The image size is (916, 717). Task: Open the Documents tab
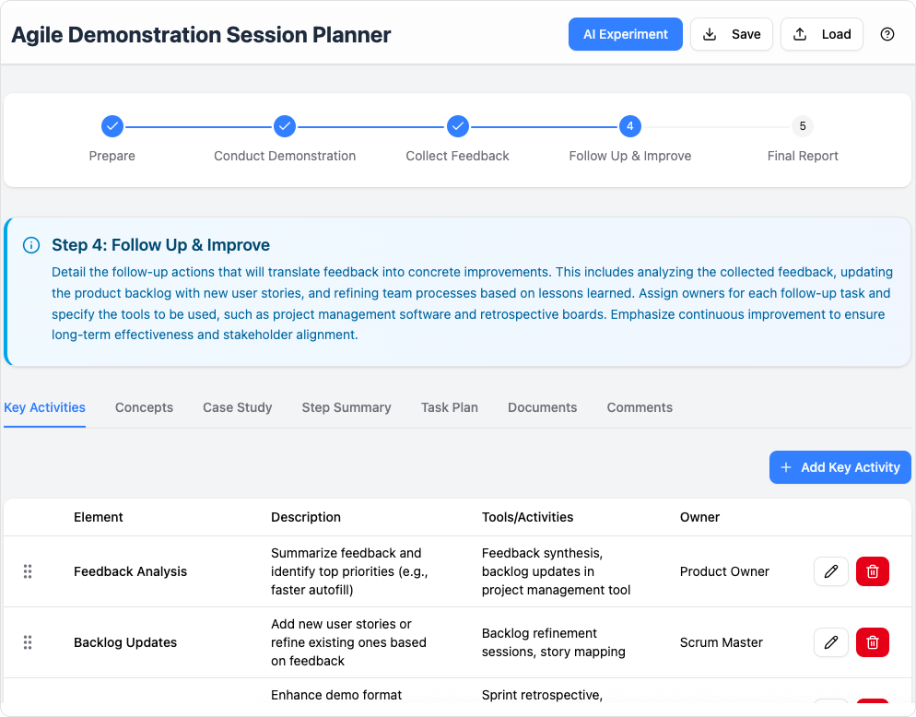[542, 408]
